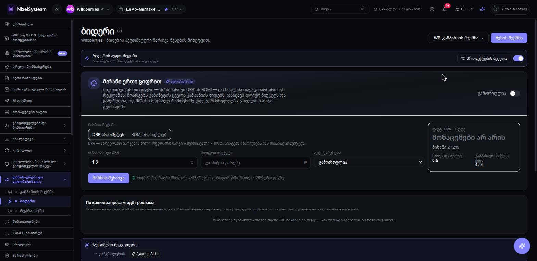Open WB თუ OZON comparison sidebar item
This screenshot has height=261, width=537.
click(36, 38)
